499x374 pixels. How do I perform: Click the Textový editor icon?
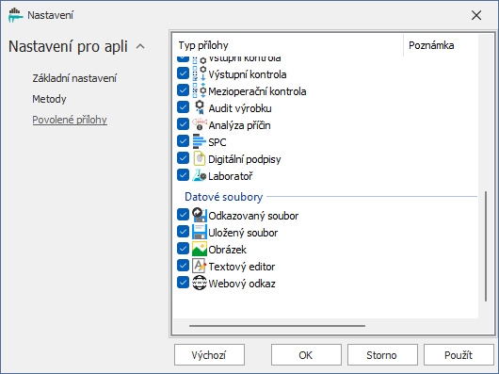click(200, 266)
